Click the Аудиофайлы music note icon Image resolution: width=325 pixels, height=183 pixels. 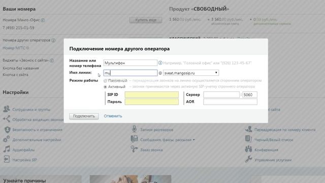tap(7, 149)
